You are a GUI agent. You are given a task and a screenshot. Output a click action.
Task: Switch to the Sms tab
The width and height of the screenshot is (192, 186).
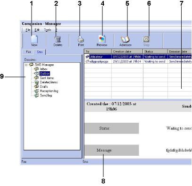tap(40, 52)
